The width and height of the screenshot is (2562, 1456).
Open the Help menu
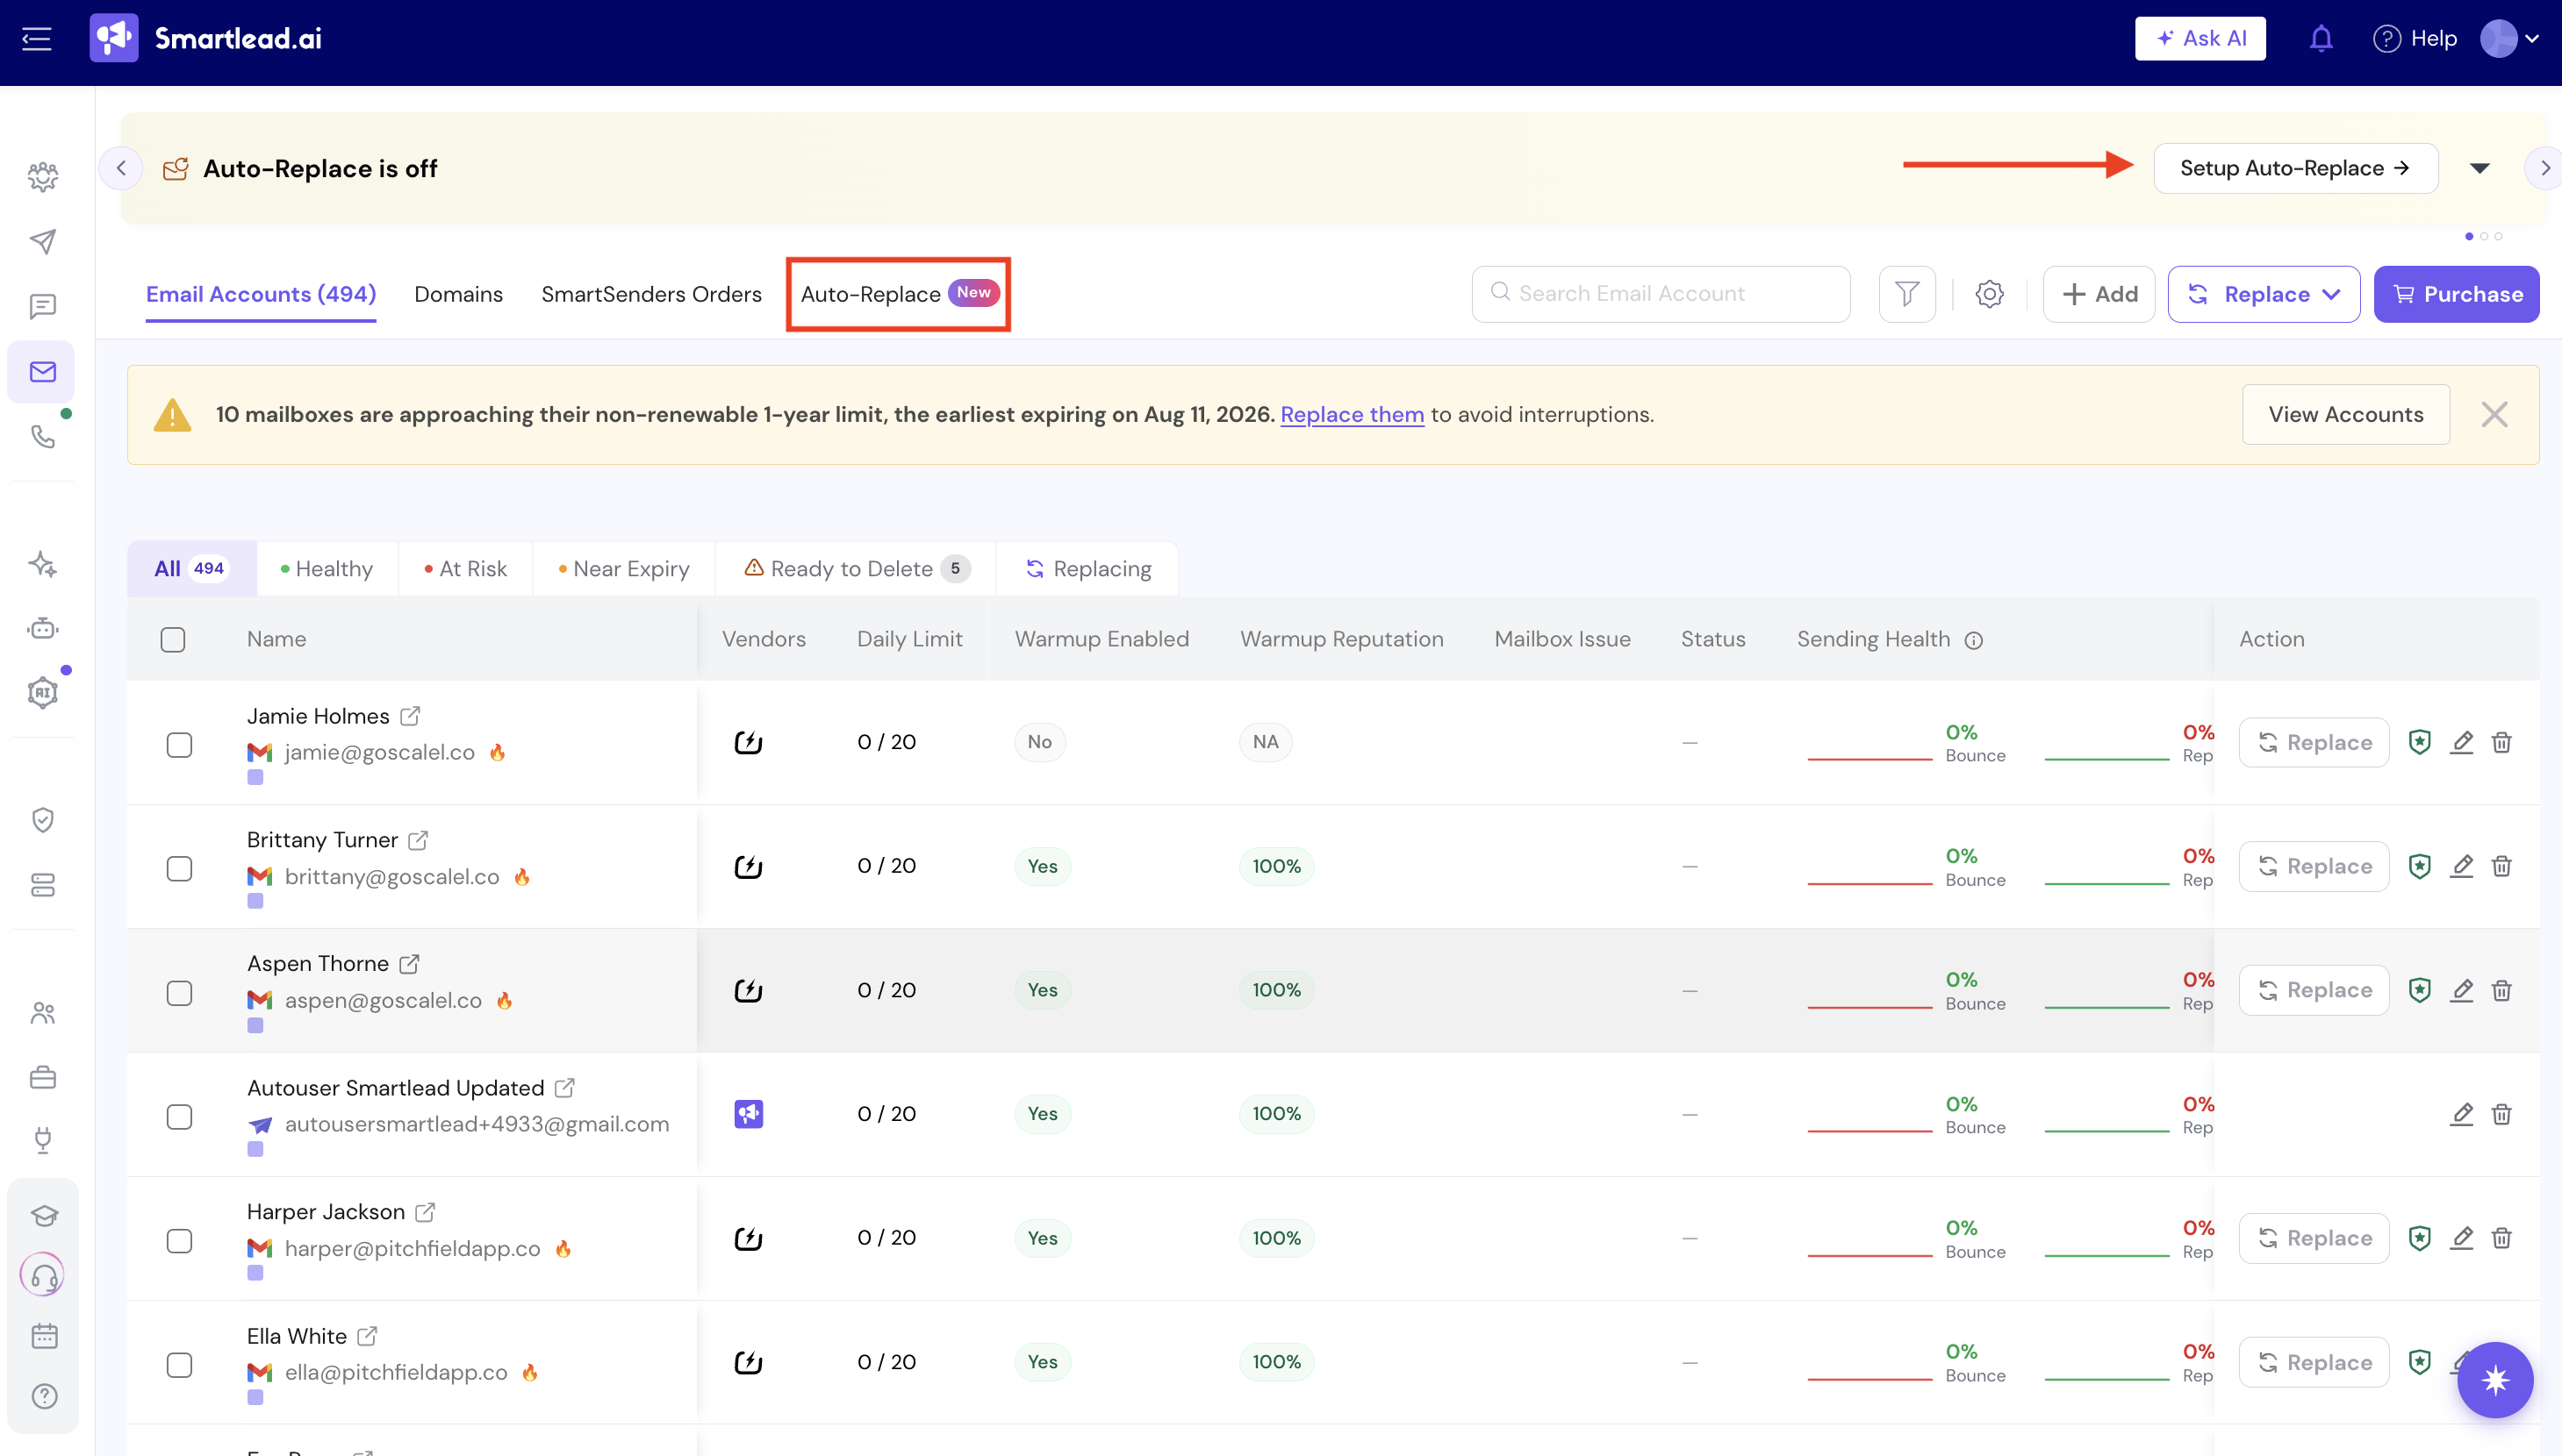pos(2415,39)
